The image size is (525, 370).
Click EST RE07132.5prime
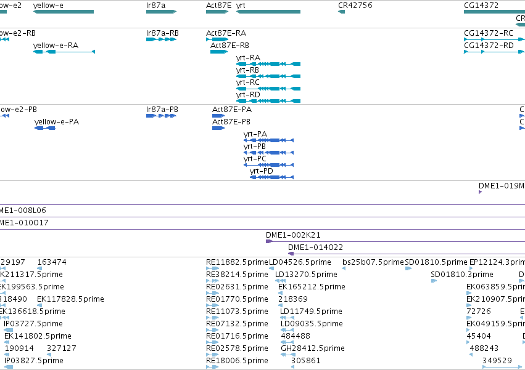pos(237,324)
